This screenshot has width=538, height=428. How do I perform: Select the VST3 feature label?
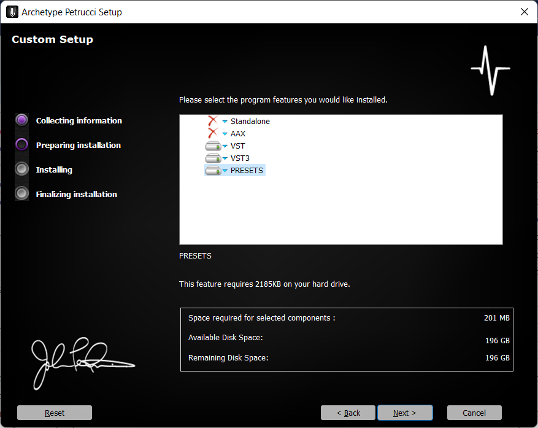pos(240,158)
